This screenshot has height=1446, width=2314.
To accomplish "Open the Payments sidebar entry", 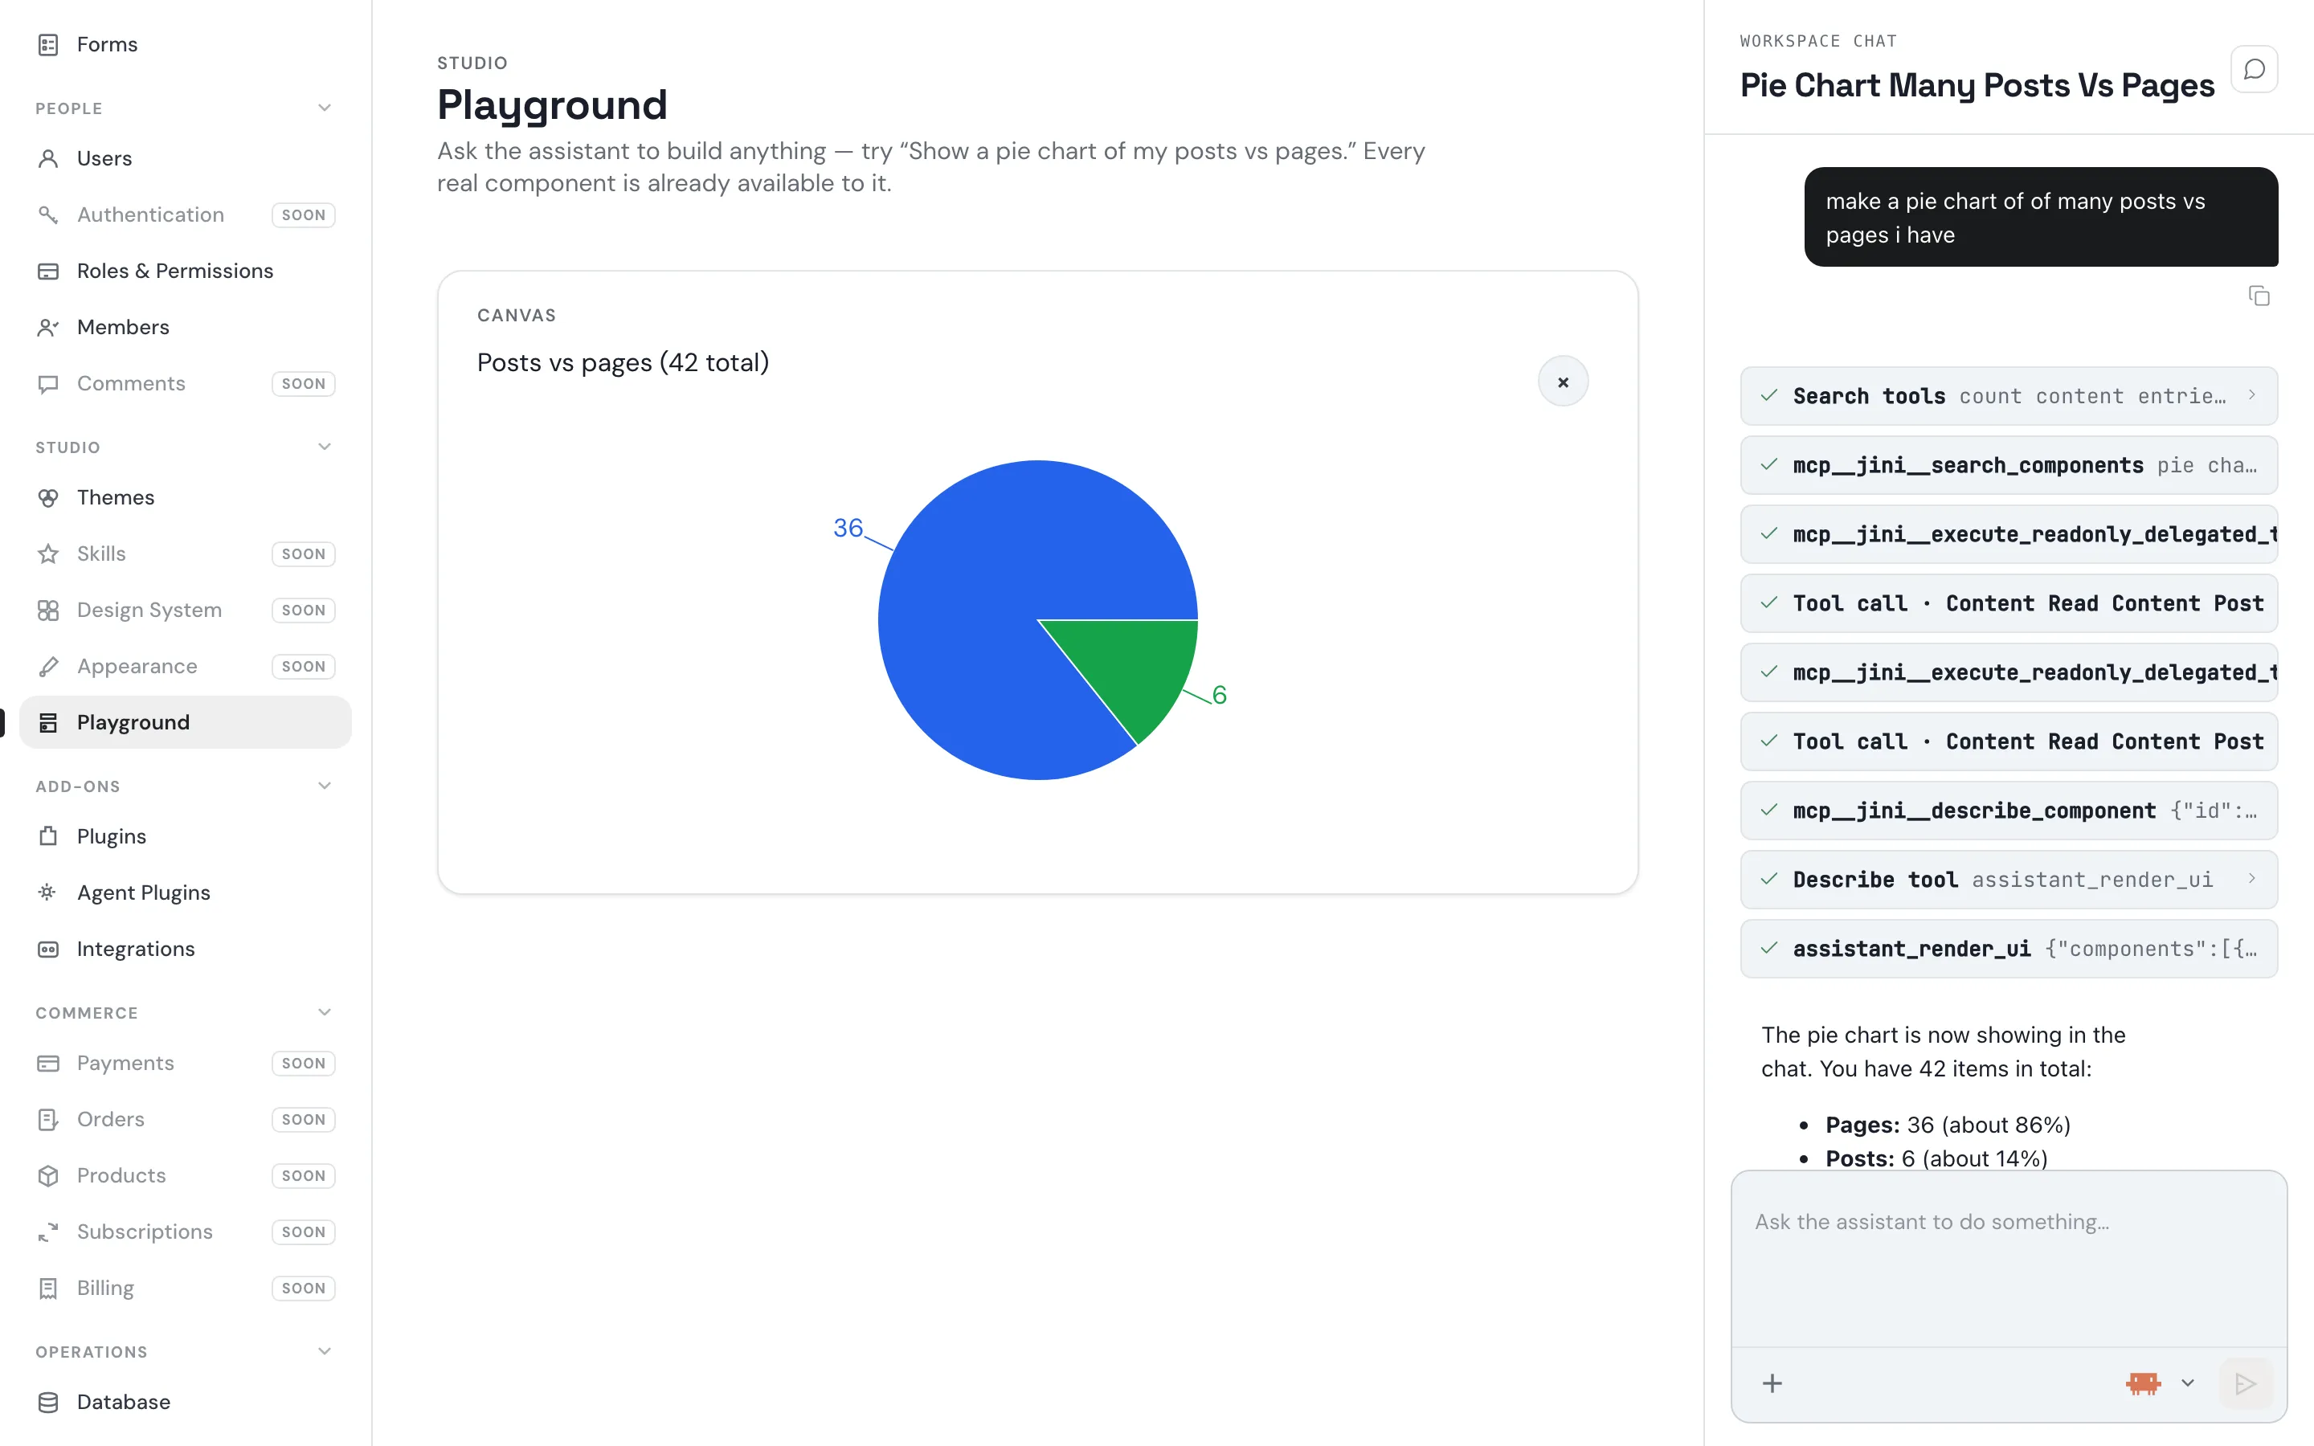I will pos(186,1064).
